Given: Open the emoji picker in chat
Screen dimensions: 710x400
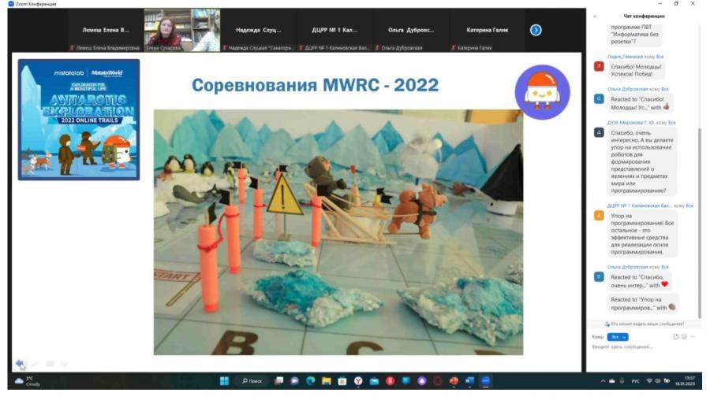Looking at the screenshot, I should tap(684, 337).
